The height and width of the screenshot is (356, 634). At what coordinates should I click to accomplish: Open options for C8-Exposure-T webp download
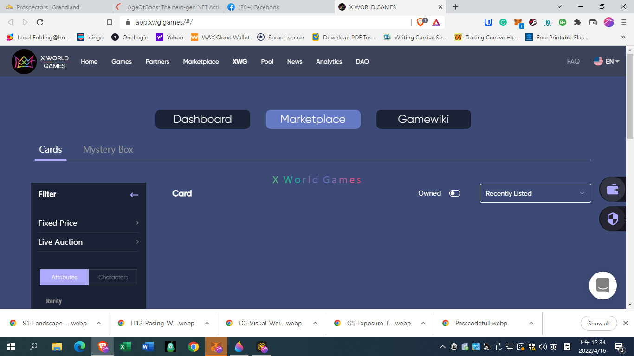click(x=423, y=323)
